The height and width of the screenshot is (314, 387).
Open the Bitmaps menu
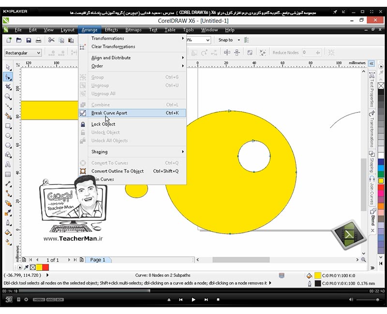tap(134, 30)
